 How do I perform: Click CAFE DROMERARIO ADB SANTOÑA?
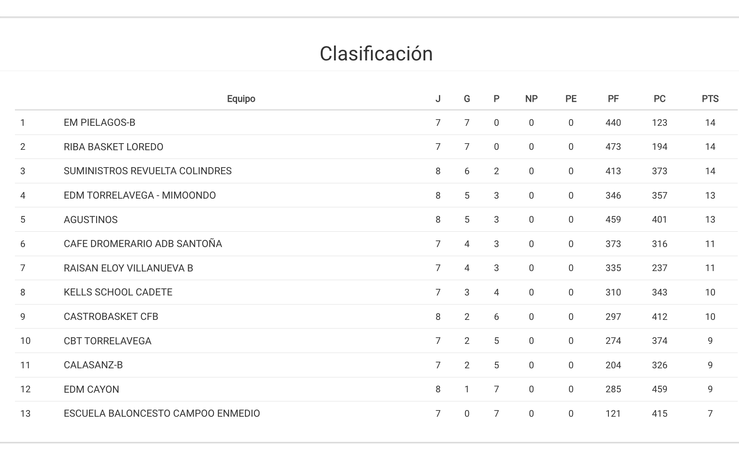click(143, 244)
